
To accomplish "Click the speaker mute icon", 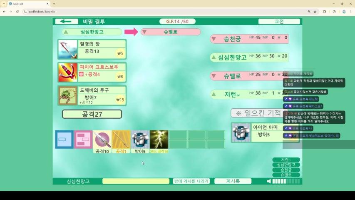I will click(268, 181).
